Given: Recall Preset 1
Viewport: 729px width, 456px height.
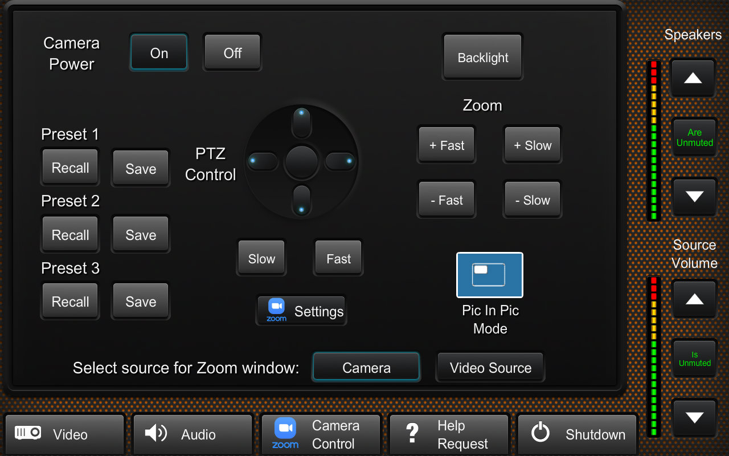Looking at the screenshot, I should click(71, 168).
